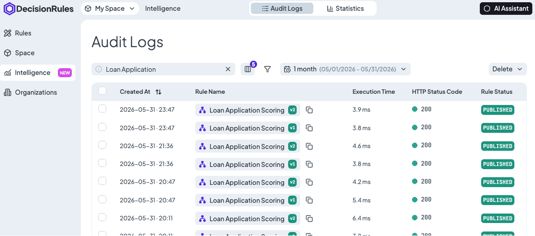Open Loan Application Scoring in the 5.4 ms row
The width and height of the screenshot is (535, 236).
point(247,200)
